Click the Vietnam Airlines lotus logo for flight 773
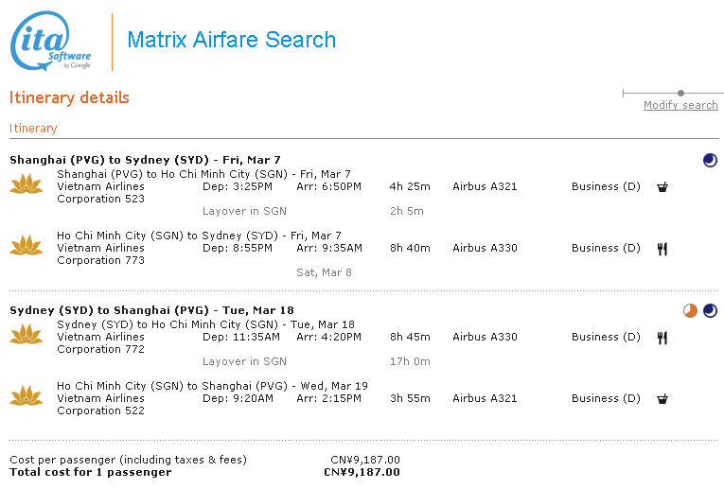This screenshot has height=489, width=724. (x=26, y=245)
